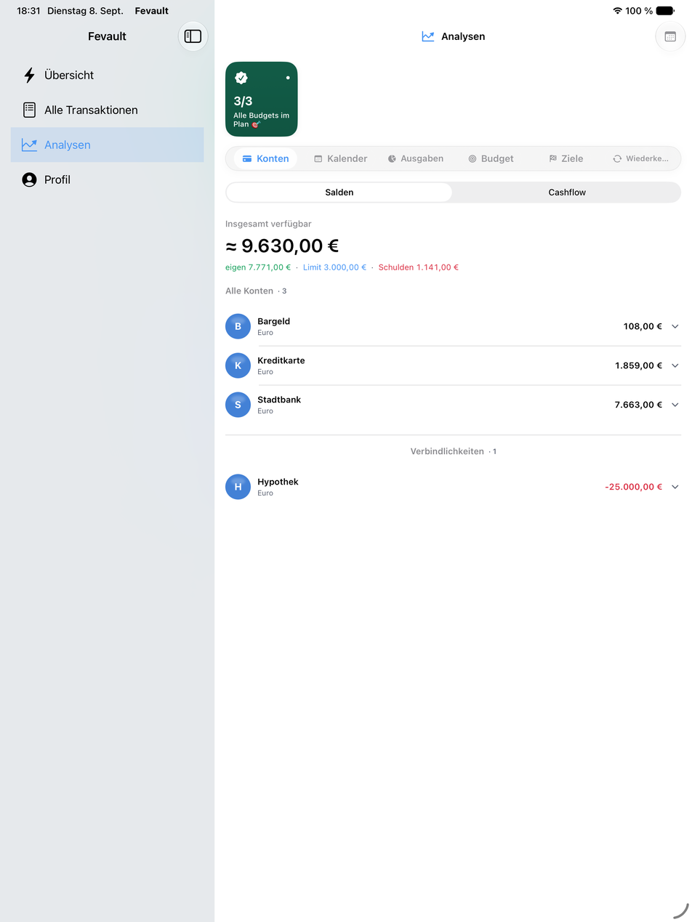Click the Übersicht lightning bolt icon
The height and width of the screenshot is (922, 692).
point(29,75)
